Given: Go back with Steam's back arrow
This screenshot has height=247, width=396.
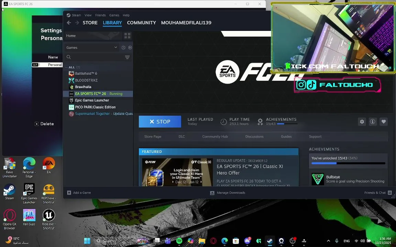Looking at the screenshot, I should pos(69,23).
